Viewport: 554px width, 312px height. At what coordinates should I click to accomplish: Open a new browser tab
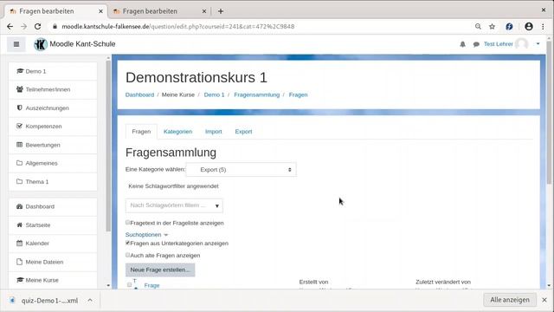[x=221, y=11]
